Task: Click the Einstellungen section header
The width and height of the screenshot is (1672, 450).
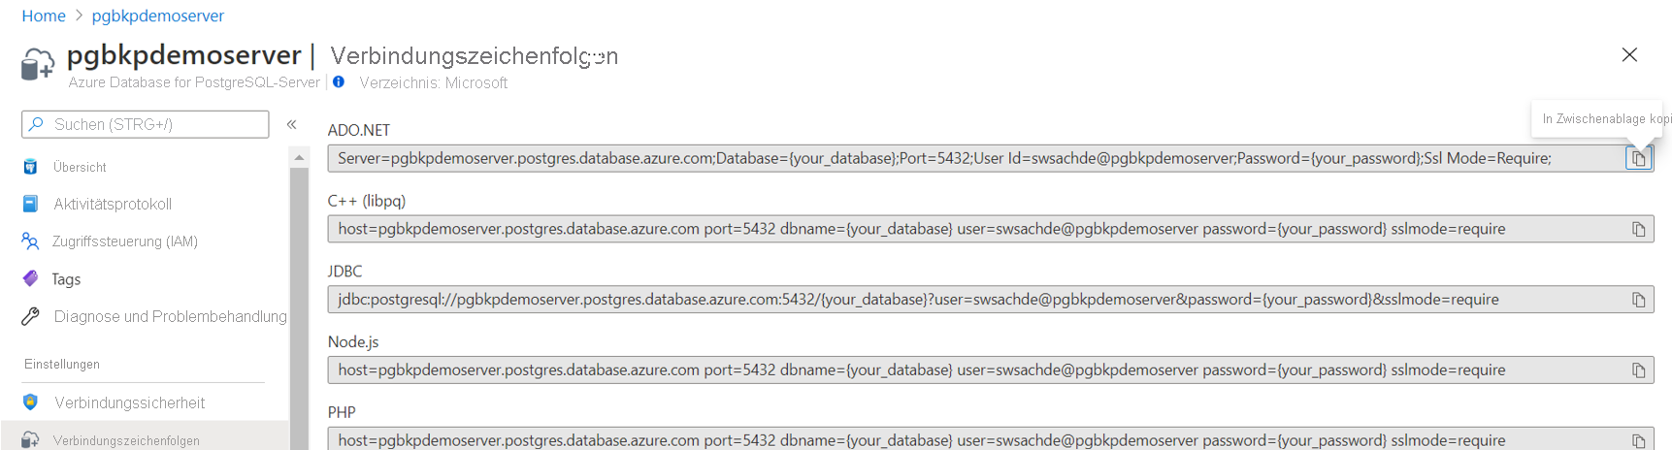Action: click(x=62, y=365)
